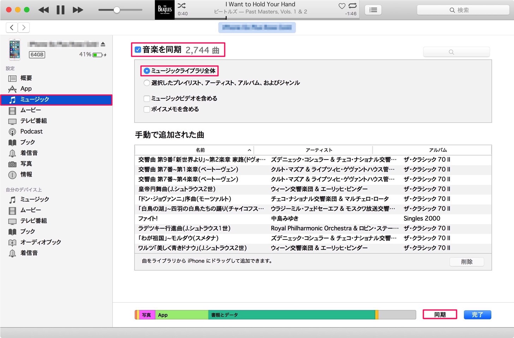
Task: Click the App storage bar segment
Action: pos(182,315)
